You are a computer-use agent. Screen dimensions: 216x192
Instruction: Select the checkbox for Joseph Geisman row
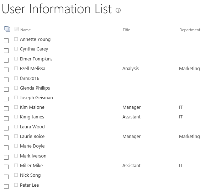(x=6, y=99)
